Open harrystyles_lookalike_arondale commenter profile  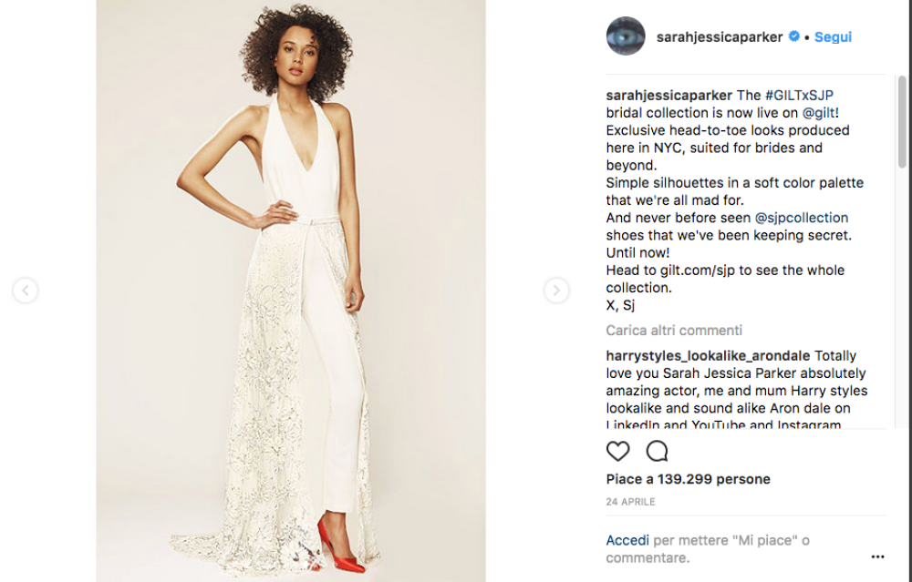[708, 355]
